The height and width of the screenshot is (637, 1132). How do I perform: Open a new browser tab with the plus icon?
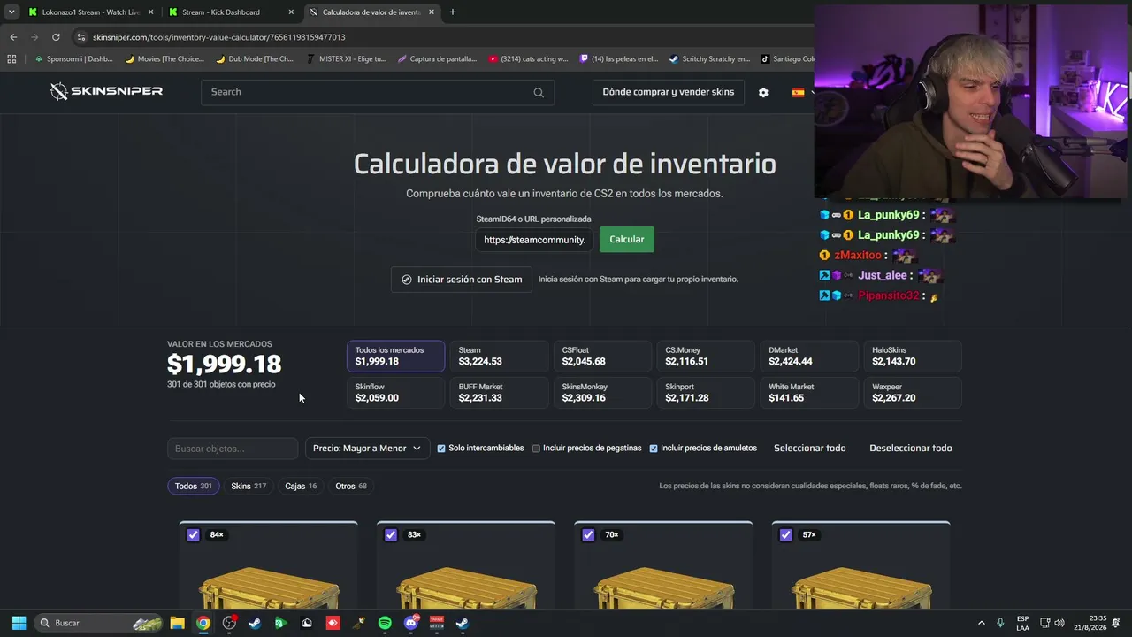pos(452,12)
